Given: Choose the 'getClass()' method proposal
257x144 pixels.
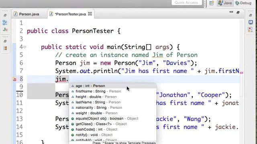Looking at the screenshot, I should 113,124.
